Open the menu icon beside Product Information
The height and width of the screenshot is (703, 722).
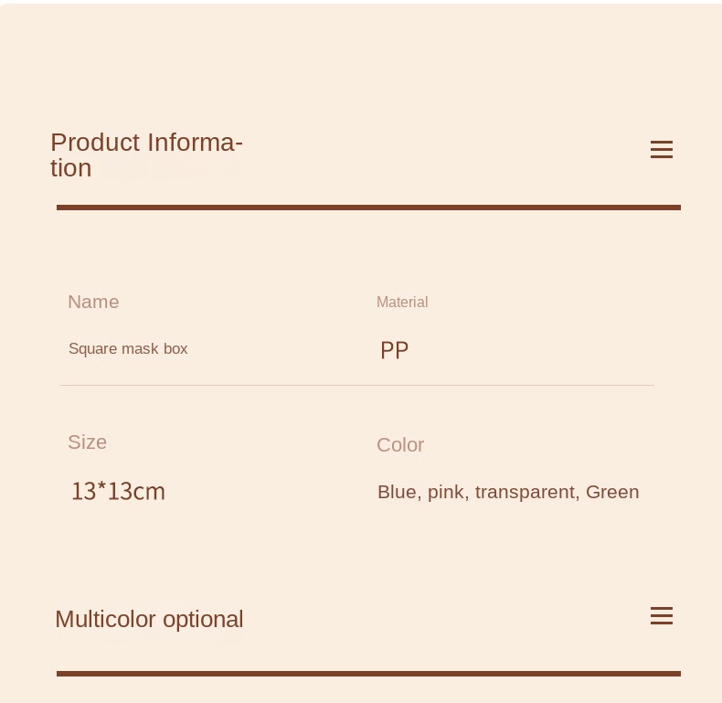662,150
